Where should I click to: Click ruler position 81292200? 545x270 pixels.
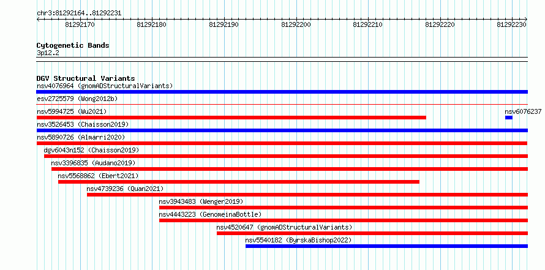[x=296, y=24]
